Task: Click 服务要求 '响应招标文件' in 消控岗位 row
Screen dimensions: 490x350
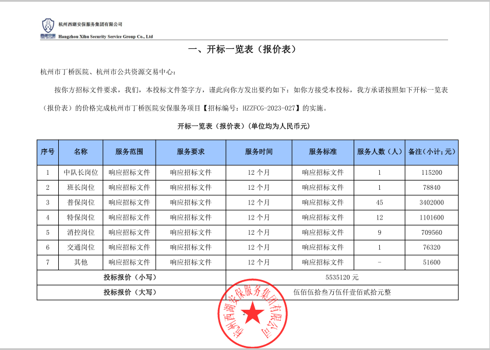Action: [x=191, y=232]
